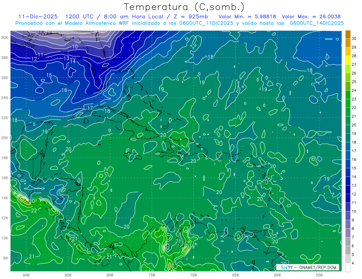Click the orange legend swatch between 29 and 30

click(348, 43)
